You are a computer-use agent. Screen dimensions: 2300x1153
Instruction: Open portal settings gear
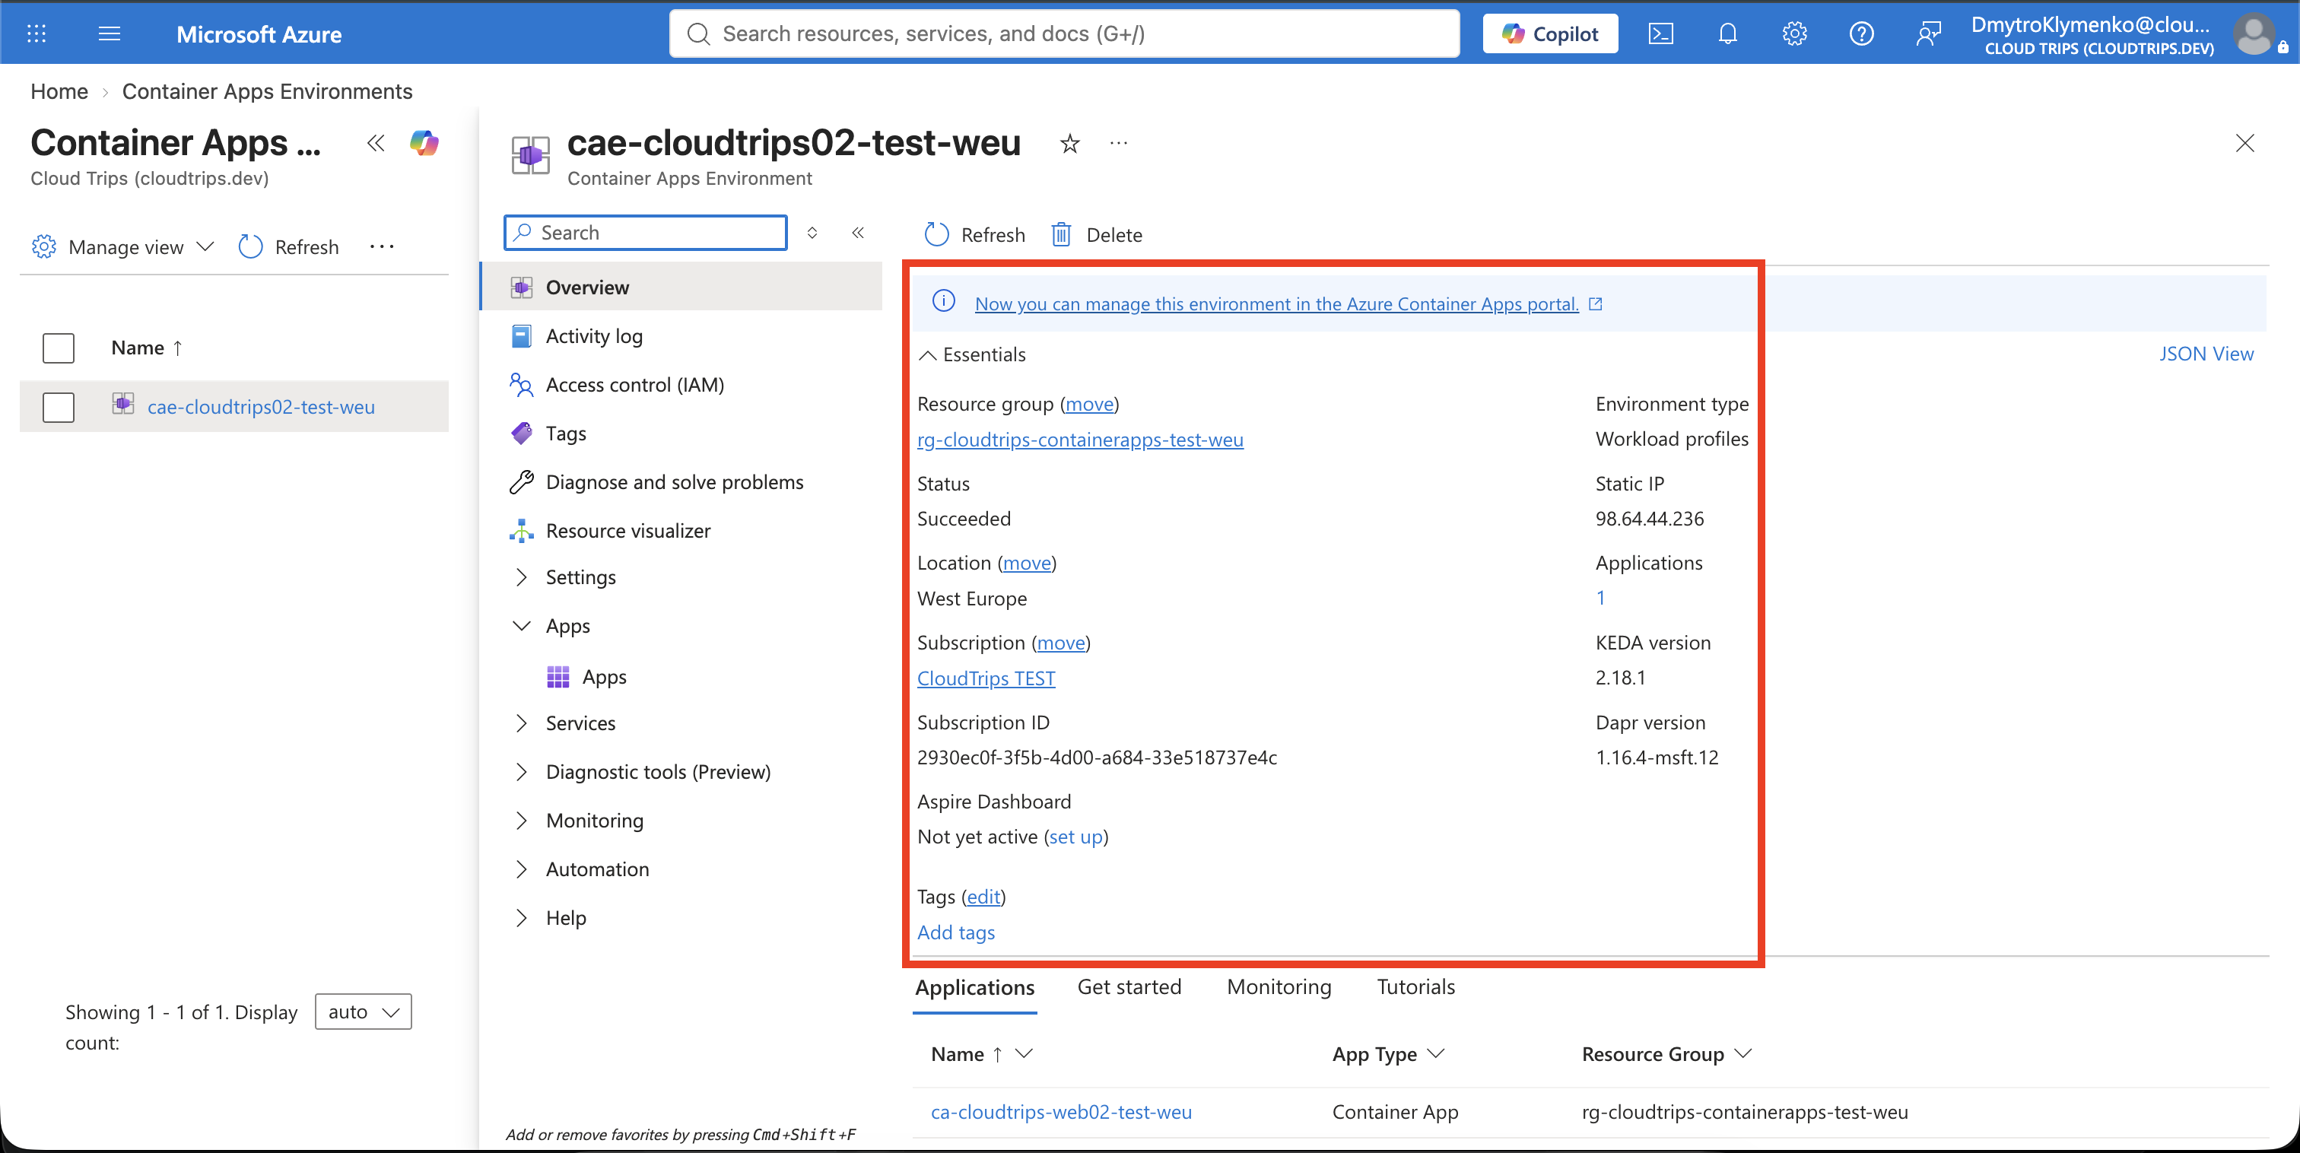tap(1795, 34)
